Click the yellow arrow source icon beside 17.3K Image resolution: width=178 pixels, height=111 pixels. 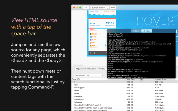coord(91,34)
